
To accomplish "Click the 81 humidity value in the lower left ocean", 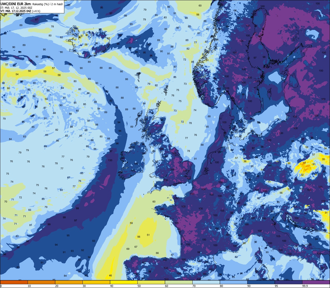I will pos(31,225).
